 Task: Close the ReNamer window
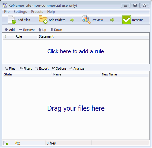[144, 5]
